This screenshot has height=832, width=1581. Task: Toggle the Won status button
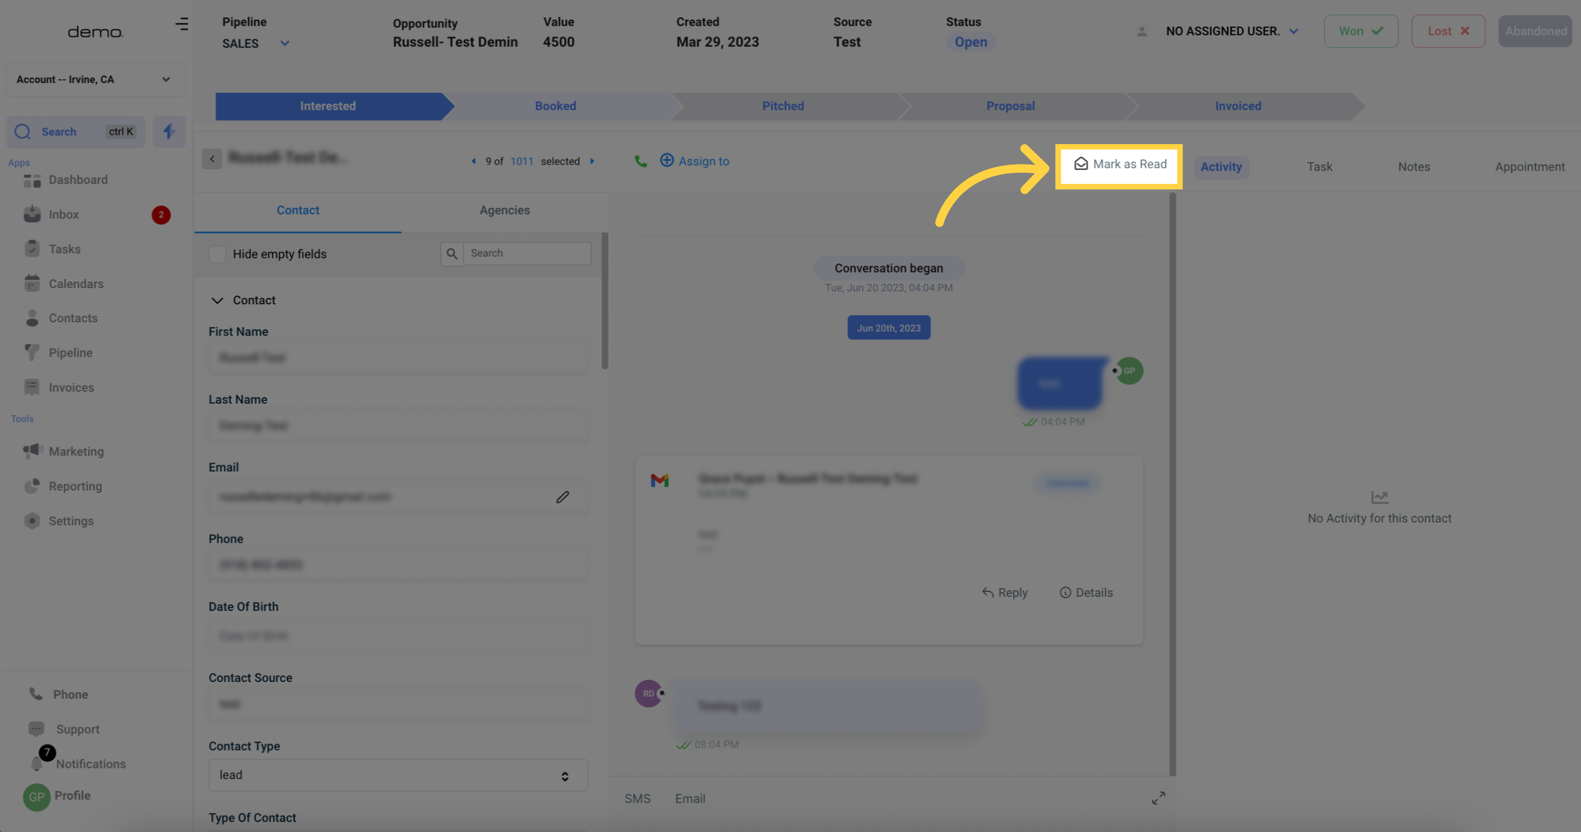[x=1360, y=30]
